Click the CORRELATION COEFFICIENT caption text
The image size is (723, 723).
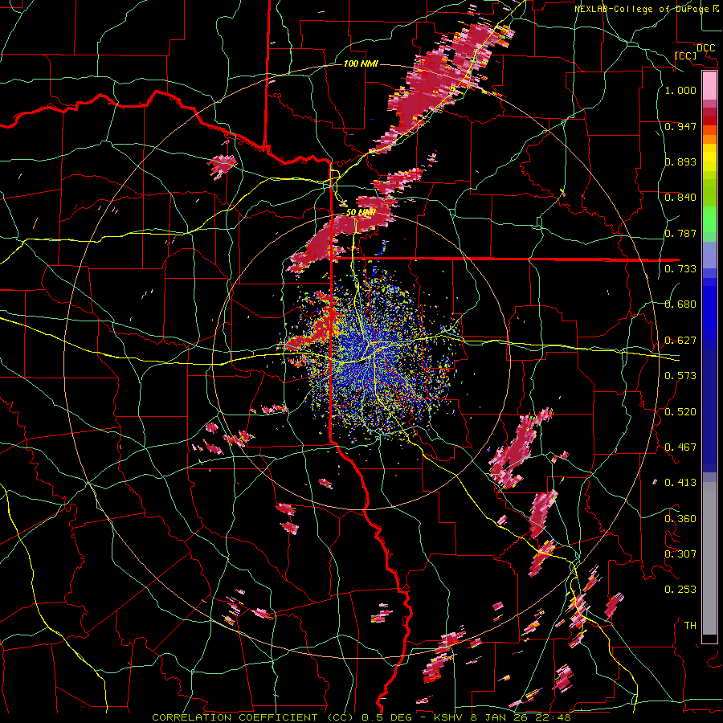pyautogui.click(x=235, y=717)
